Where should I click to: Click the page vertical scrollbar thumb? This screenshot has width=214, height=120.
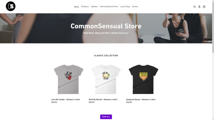click(213, 27)
